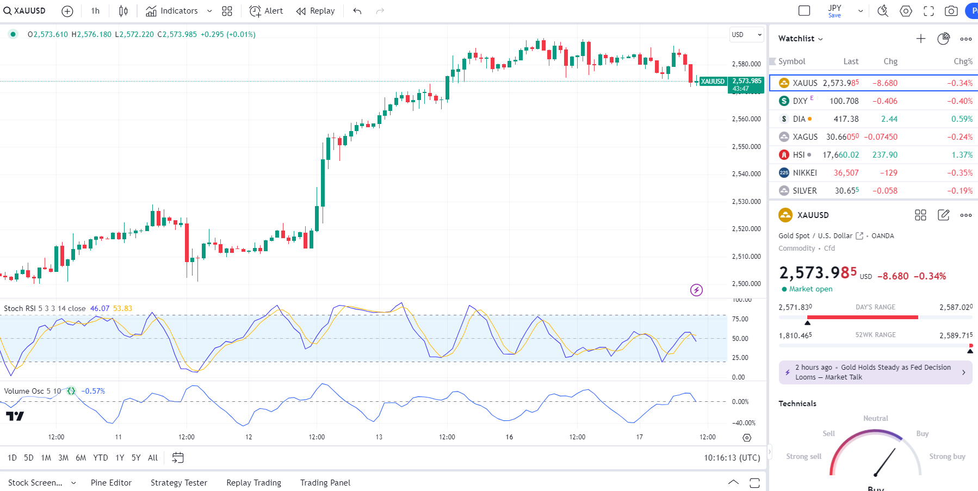Click the Alert button
978x491 pixels.
266,11
